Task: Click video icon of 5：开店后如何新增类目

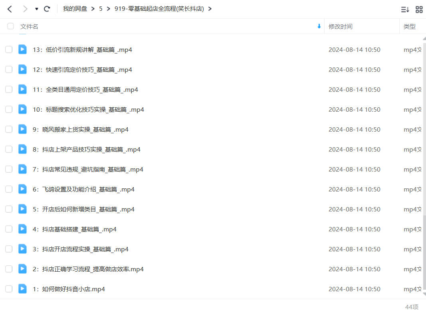Action: pyautogui.click(x=22, y=209)
